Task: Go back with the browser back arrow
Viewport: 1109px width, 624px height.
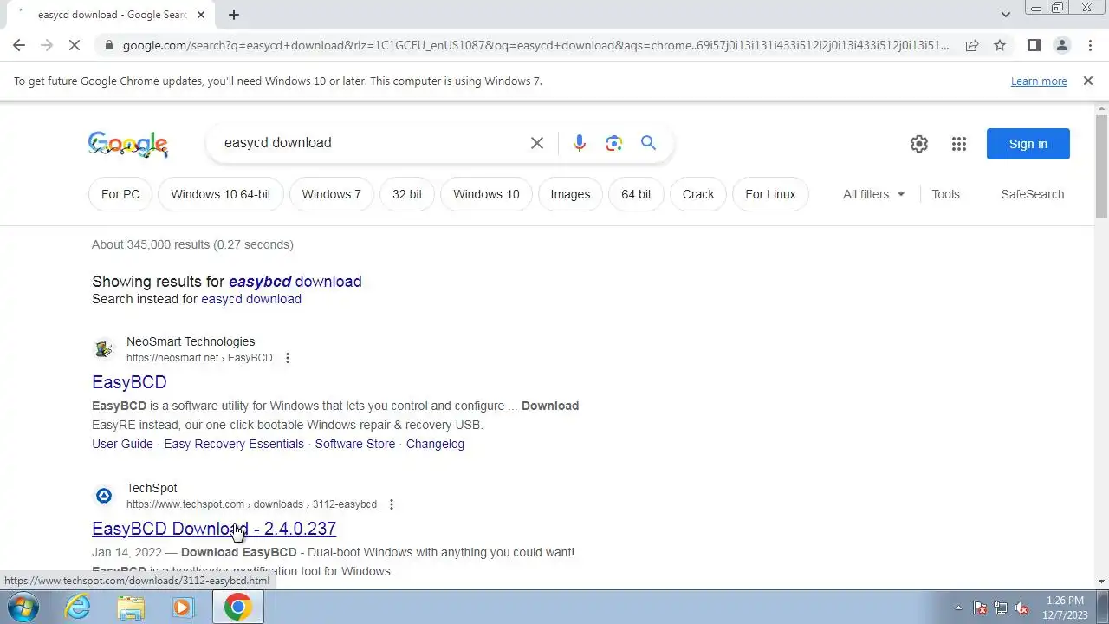Action: point(19,45)
